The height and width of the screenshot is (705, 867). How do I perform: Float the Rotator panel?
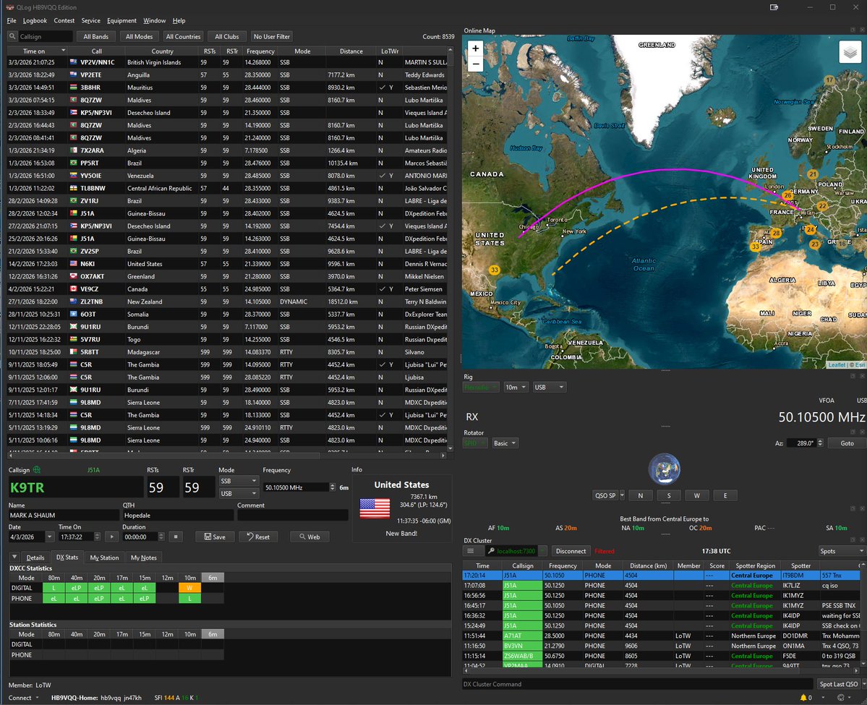pos(853,432)
